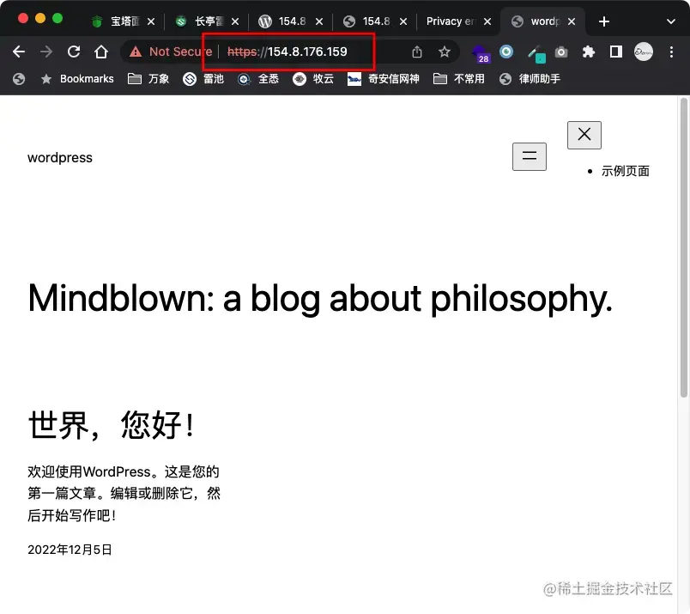Click the post date 2022年12月5日
Screen dimensions: 690x614
(70, 550)
